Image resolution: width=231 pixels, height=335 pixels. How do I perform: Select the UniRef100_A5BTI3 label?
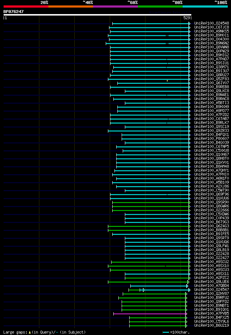click(x=212, y=103)
